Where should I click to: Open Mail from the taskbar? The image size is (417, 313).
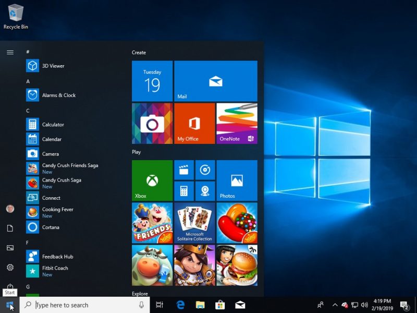click(x=240, y=305)
